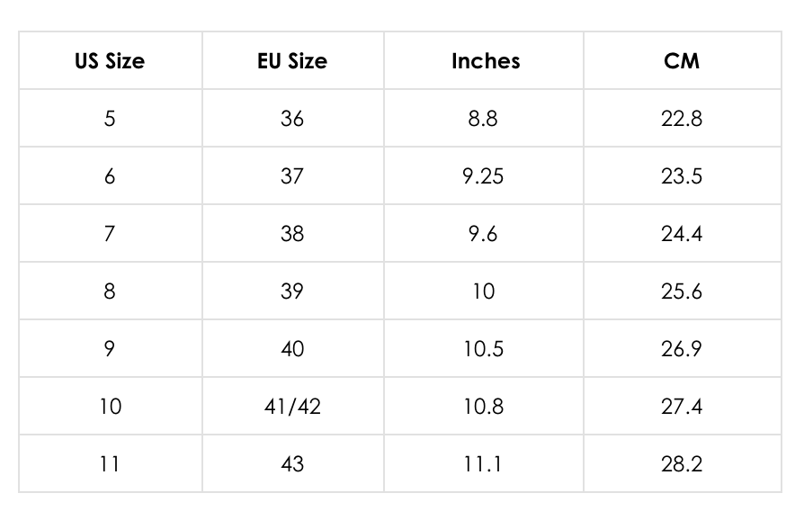The height and width of the screenshot is (520, 804).
Task: Click the EU Size column header
Action: pos(292,61)
